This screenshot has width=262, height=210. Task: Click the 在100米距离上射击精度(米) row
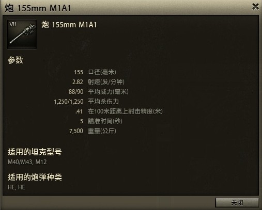click(119, 111)
